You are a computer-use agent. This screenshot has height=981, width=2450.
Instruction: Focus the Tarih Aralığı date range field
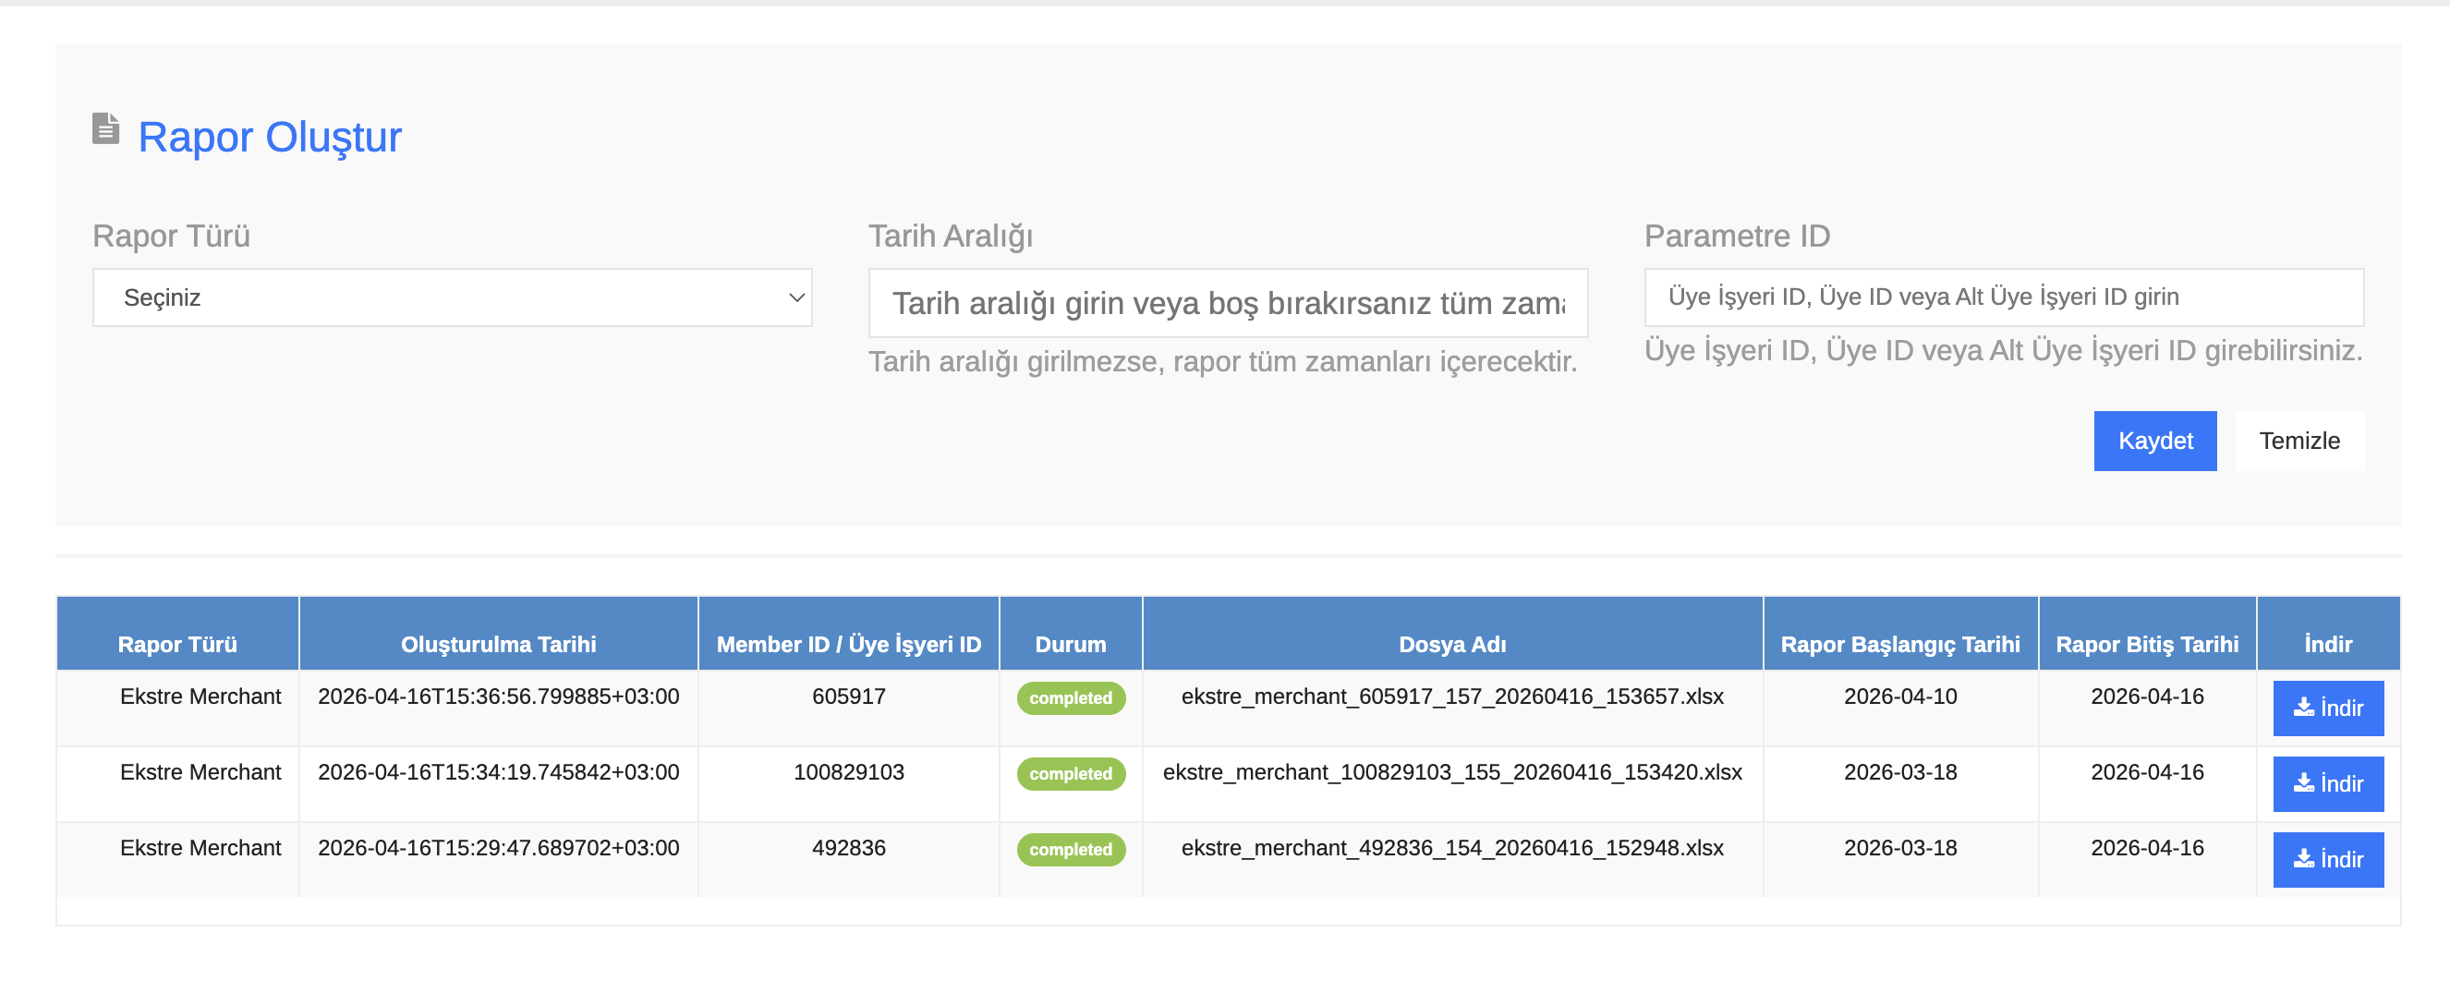tap(1227, 303)
